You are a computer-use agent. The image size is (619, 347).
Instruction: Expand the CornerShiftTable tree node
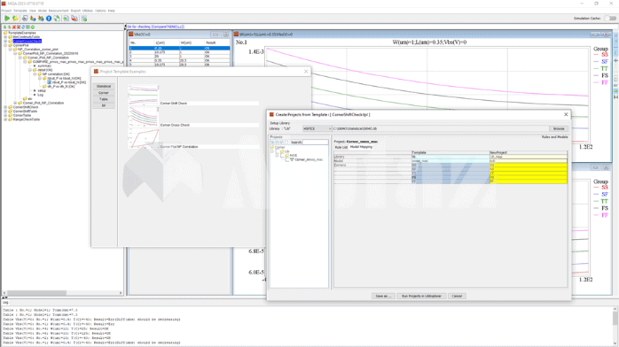point(5,111)
